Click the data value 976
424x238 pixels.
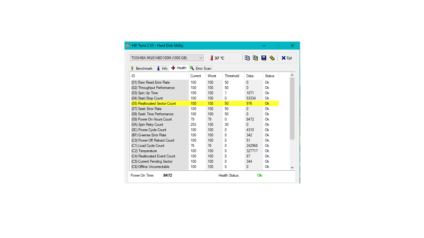pos(249,104)
